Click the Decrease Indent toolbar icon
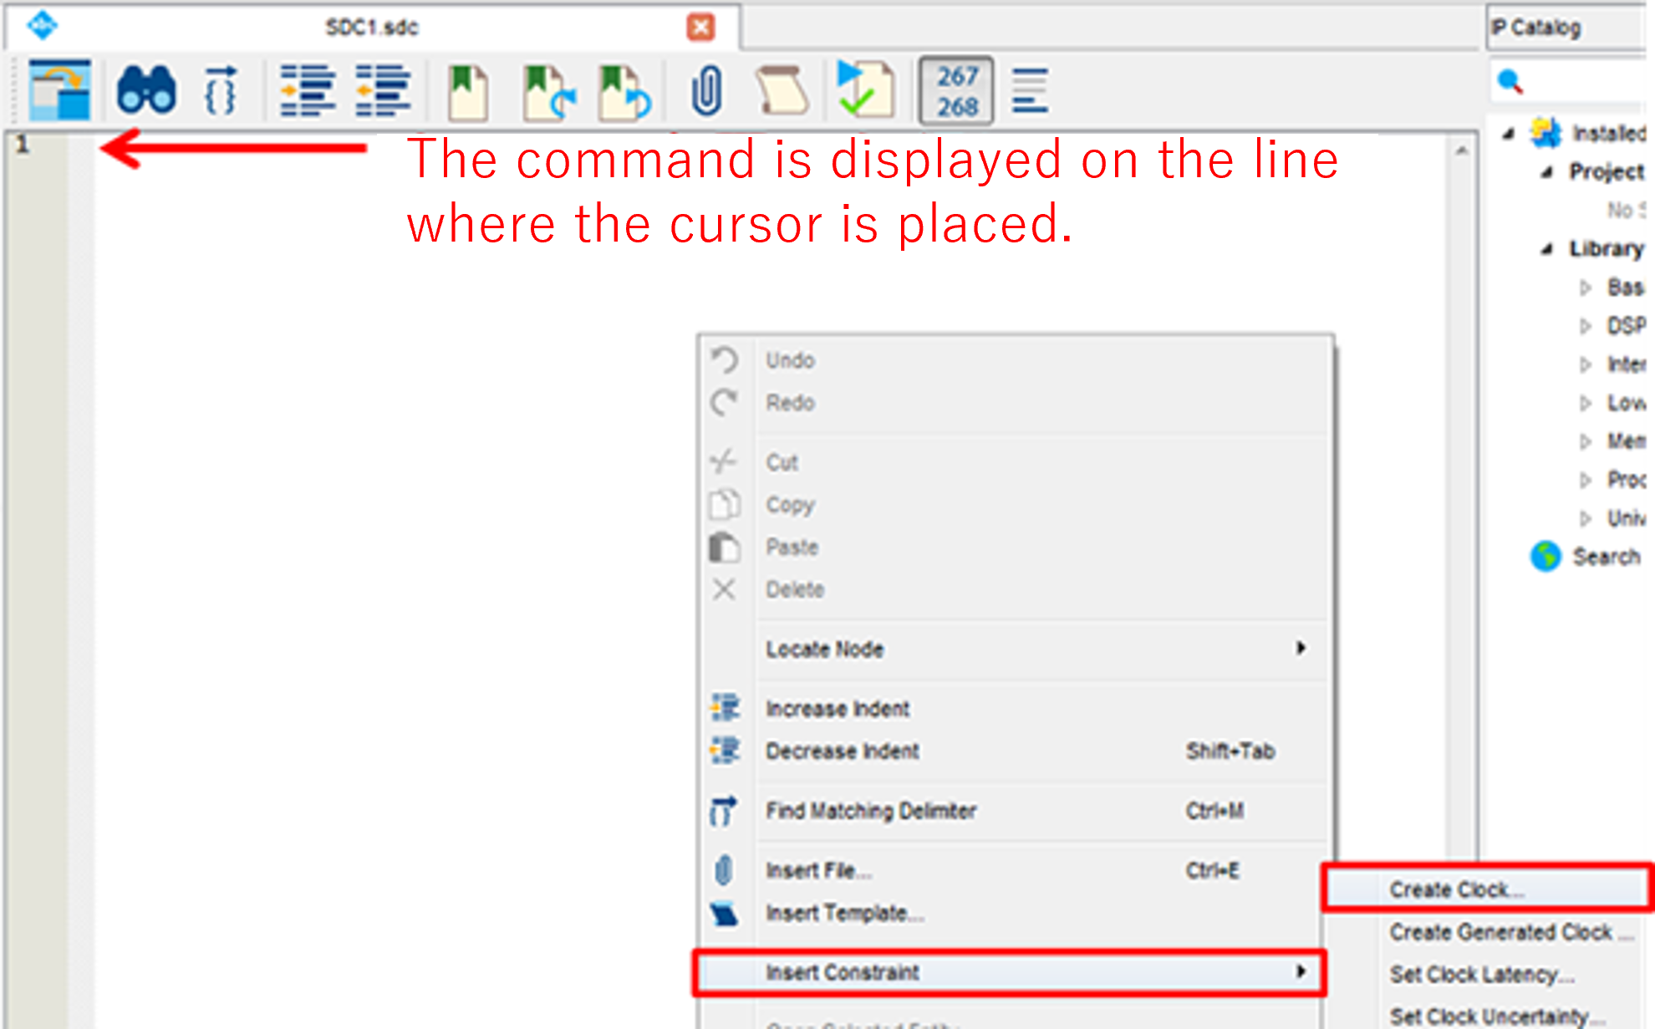This screenshot has width=1655, height=1029. click(382, 90)
